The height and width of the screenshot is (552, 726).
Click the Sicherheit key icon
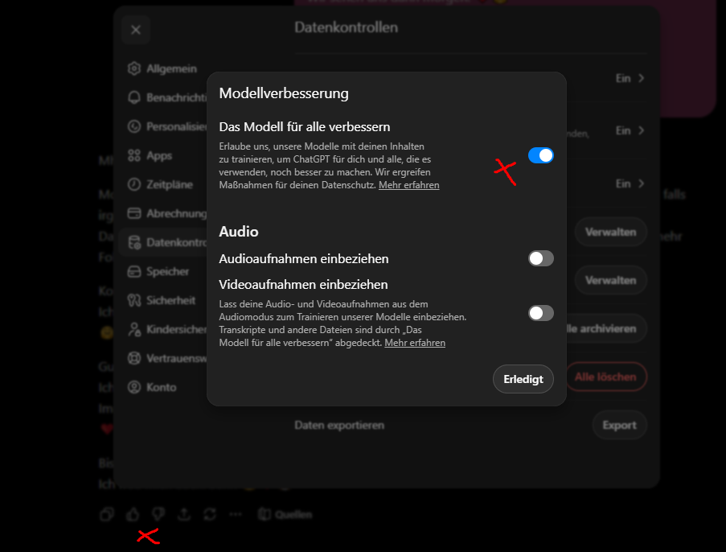(134, 300)
